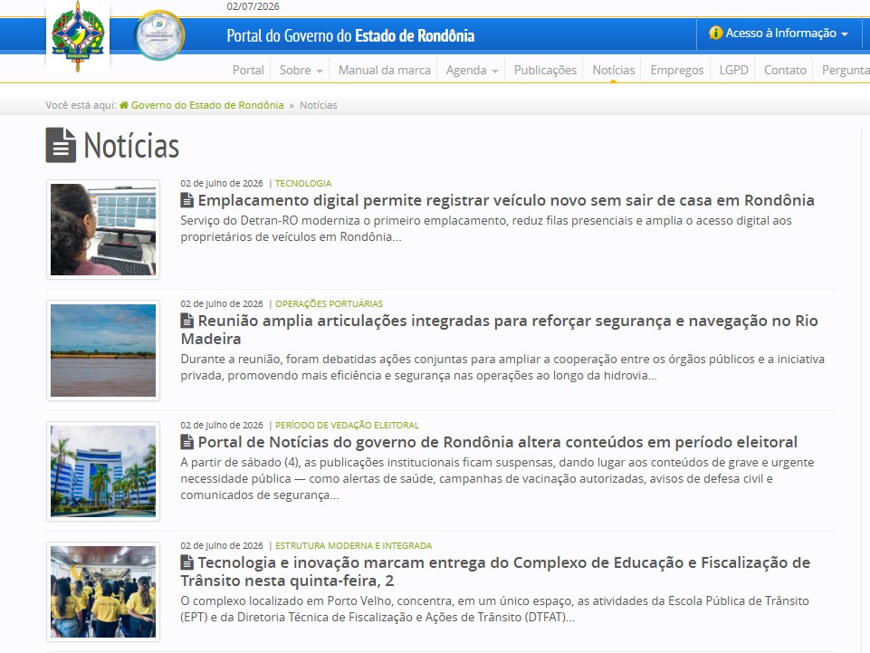Open thumbnail of people in yellow shirts
The width and height of the screenshot is (870, 653).
103,592
